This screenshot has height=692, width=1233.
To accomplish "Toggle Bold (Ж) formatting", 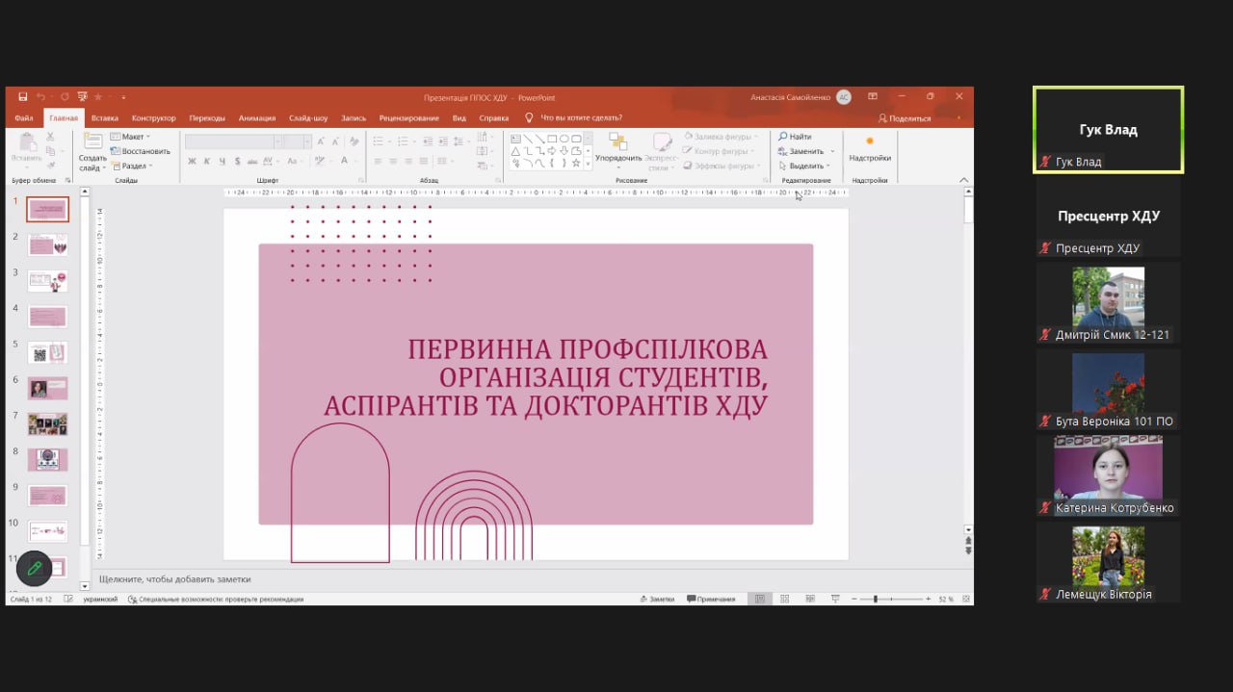I will click(x=192, y=161).
